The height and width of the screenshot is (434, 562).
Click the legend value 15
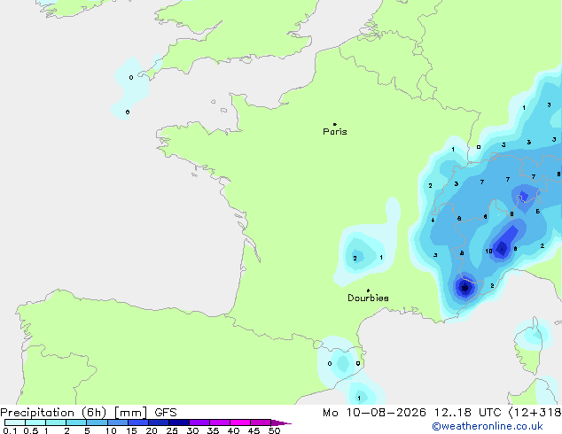point(131,430)
